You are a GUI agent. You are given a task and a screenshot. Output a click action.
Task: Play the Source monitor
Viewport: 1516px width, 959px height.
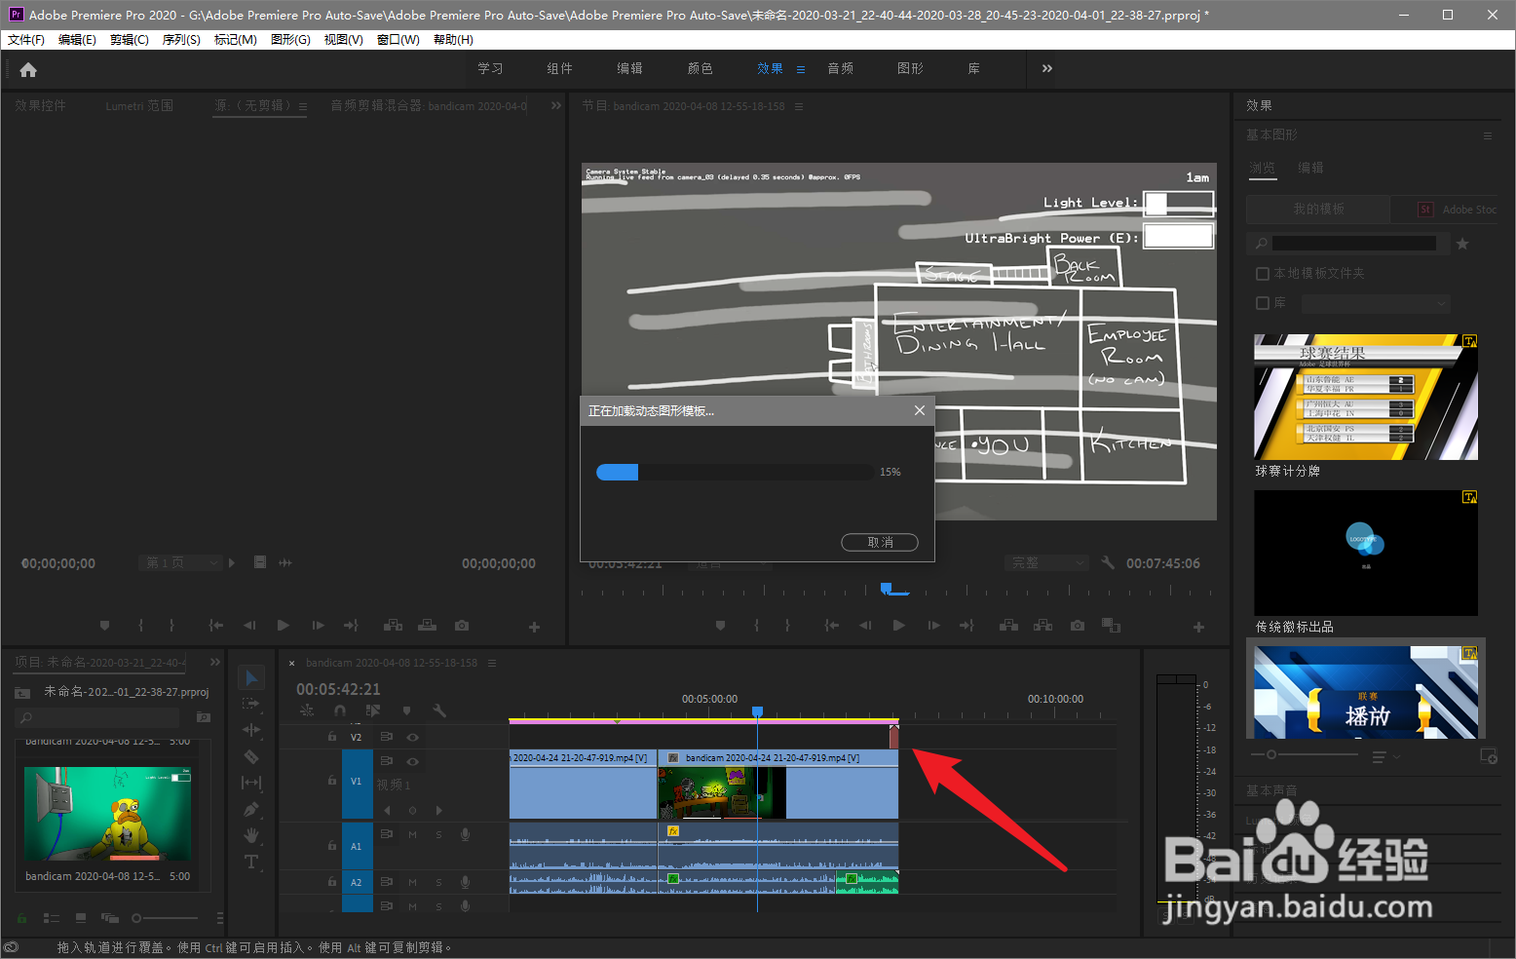click(284, 626)
